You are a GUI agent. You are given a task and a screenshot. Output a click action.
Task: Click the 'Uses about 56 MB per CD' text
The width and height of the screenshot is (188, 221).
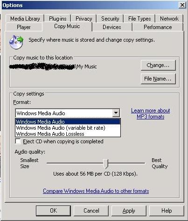(95, 174)
